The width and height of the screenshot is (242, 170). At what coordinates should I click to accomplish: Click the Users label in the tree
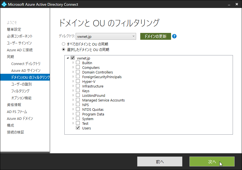pos(86,128)
